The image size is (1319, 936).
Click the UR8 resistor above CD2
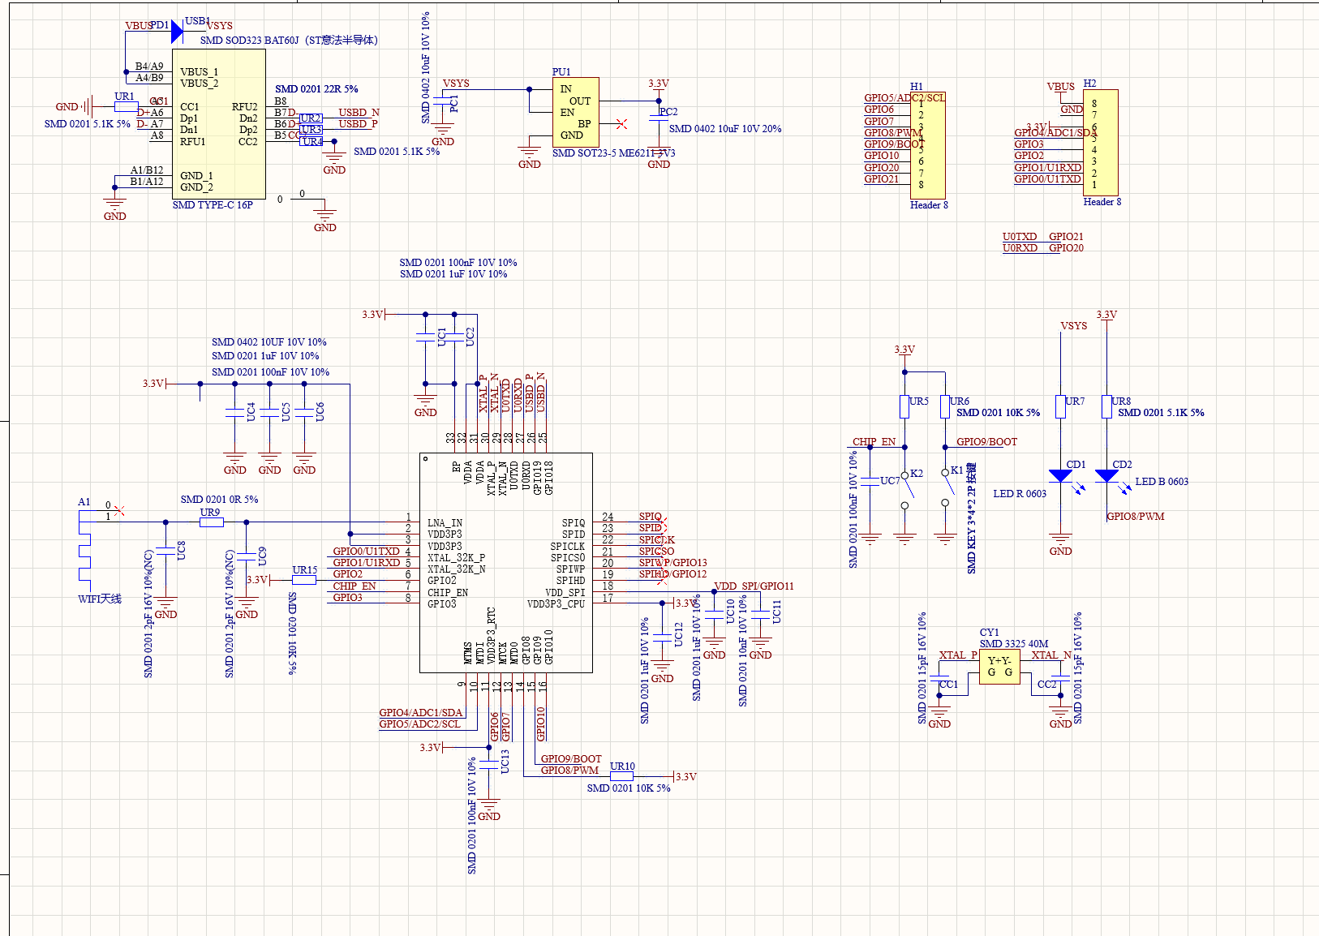point(1106,406)
